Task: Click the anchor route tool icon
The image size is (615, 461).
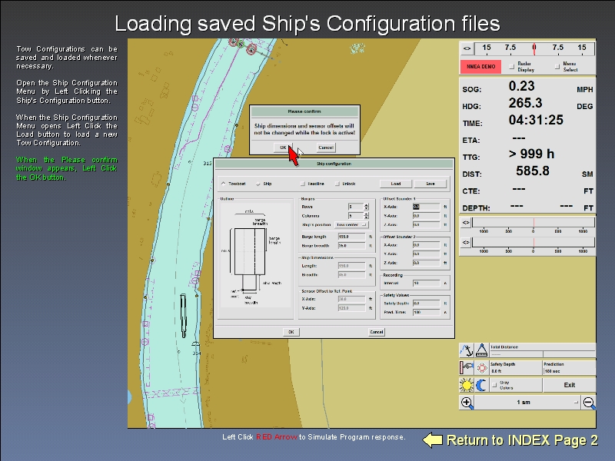Action: point(466,350)
